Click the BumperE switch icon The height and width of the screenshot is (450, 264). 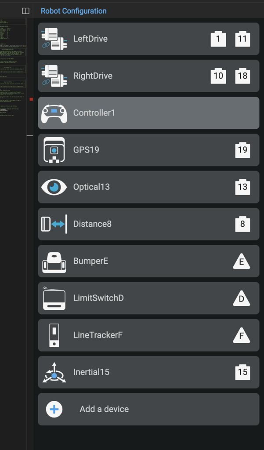click(54, 261)
